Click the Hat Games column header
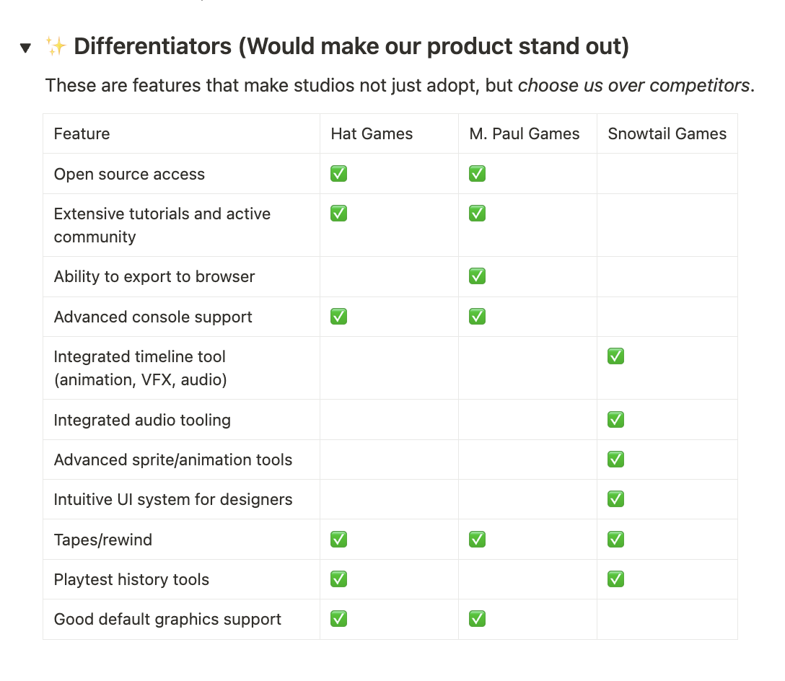785x681 pixels. click(389, 133)
